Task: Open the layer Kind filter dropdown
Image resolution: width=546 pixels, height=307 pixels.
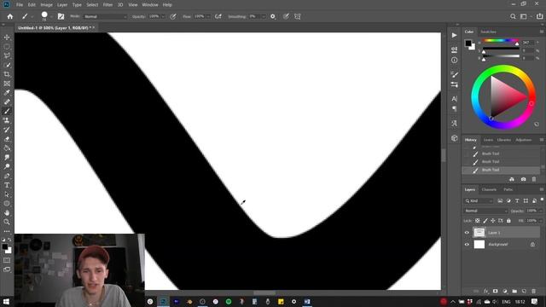Action: click(x=479, y=201)
